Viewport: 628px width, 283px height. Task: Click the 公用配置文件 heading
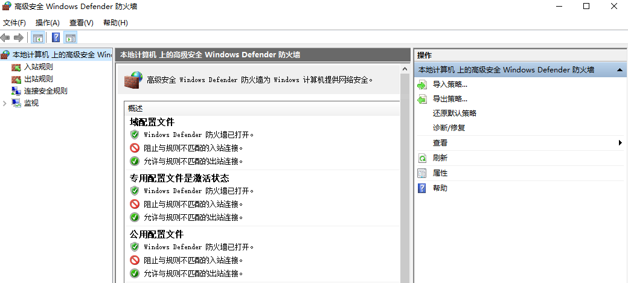156,234
